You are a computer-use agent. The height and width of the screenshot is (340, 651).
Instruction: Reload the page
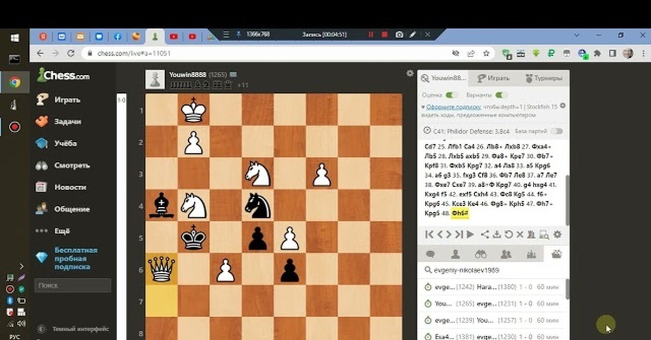[x=71, y=54]
